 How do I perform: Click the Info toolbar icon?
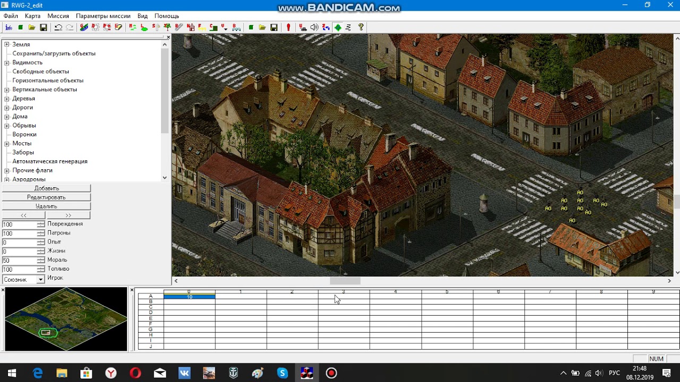[x=9, y=28]
